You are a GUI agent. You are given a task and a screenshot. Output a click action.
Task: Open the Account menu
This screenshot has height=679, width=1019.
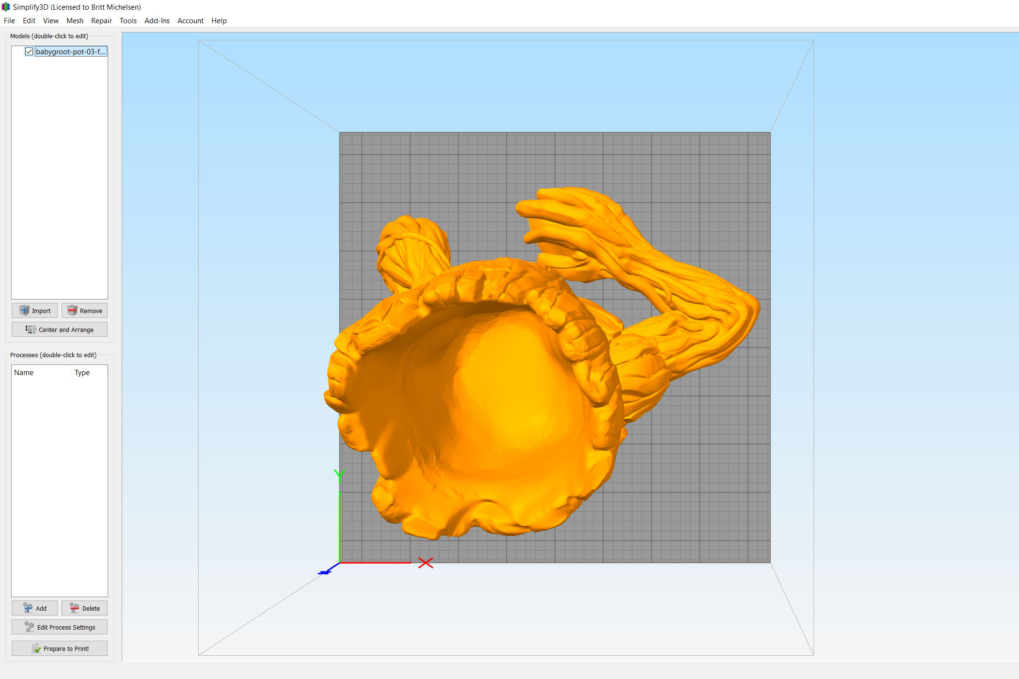190,21
